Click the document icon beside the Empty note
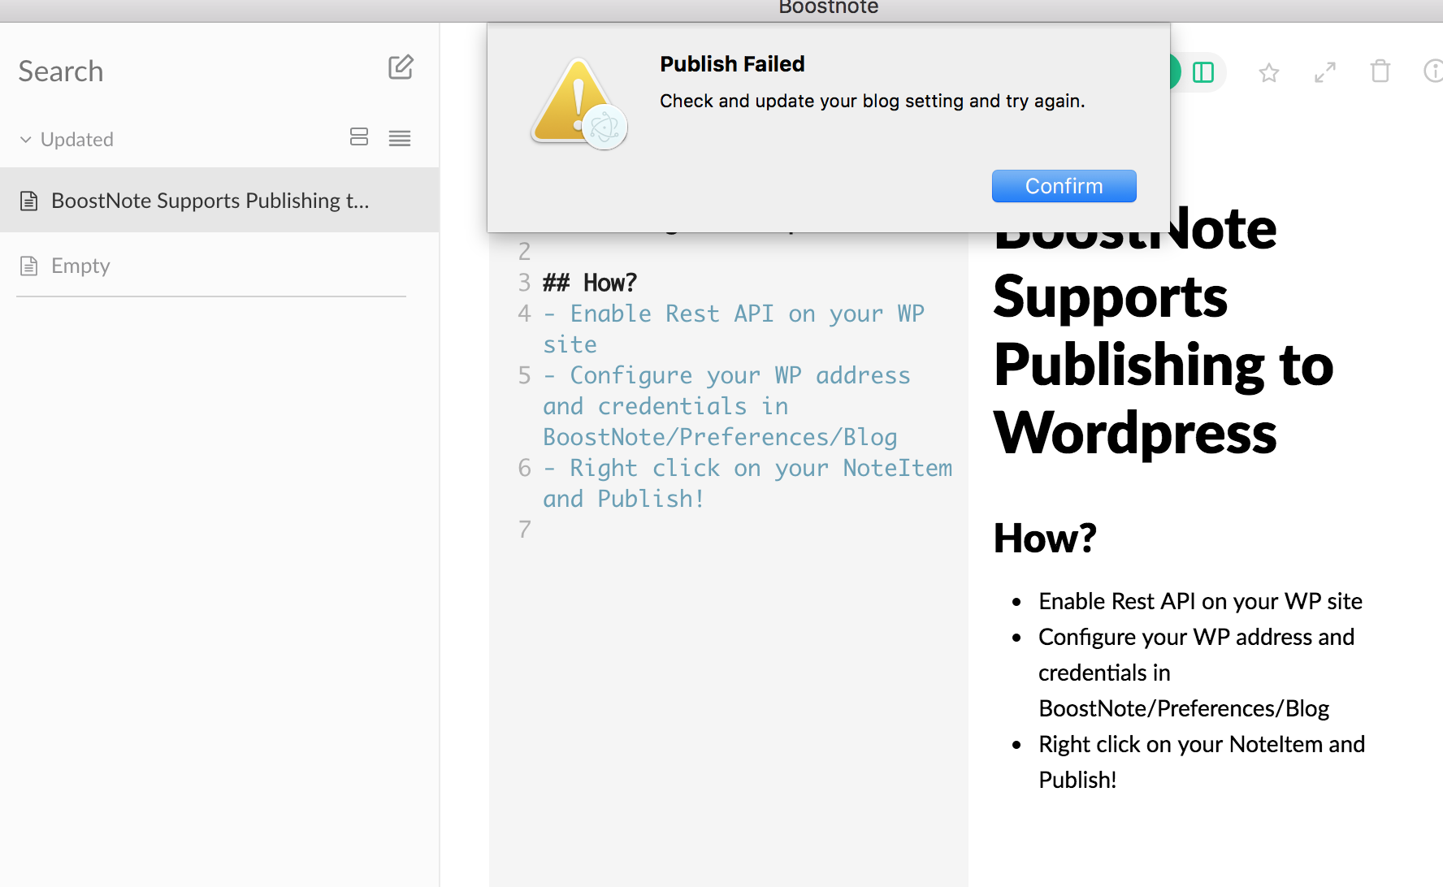Image resolution: width=1443 pixels, height=887 pixels. [29, 266]
